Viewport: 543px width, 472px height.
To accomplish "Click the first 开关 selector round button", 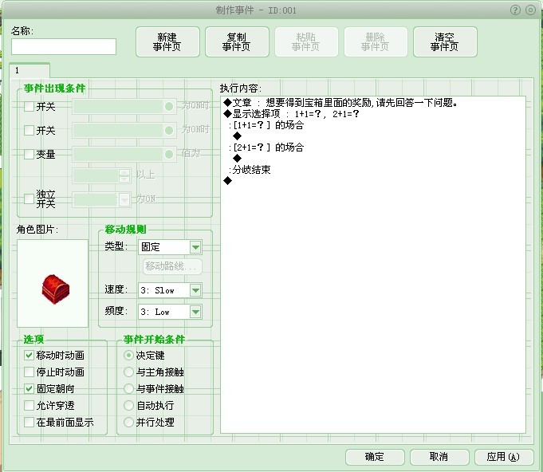I will pyautogui.click(x=169, y=106).
